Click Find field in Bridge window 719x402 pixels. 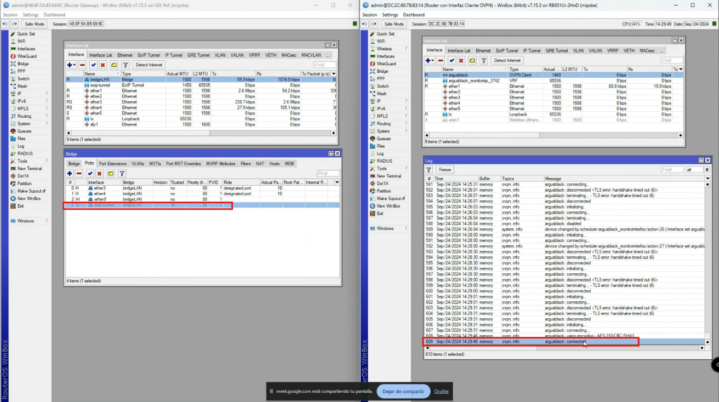tap(328, 174)
